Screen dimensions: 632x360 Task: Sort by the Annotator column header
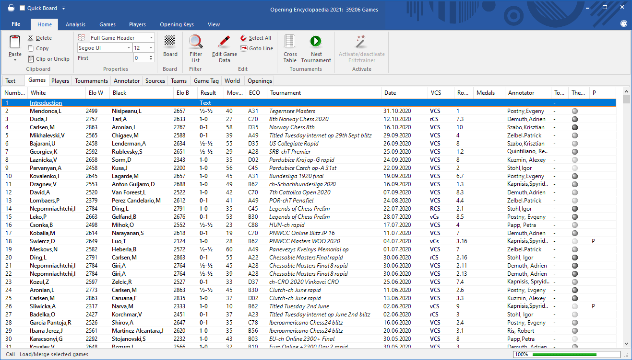(x=528, y=93)
